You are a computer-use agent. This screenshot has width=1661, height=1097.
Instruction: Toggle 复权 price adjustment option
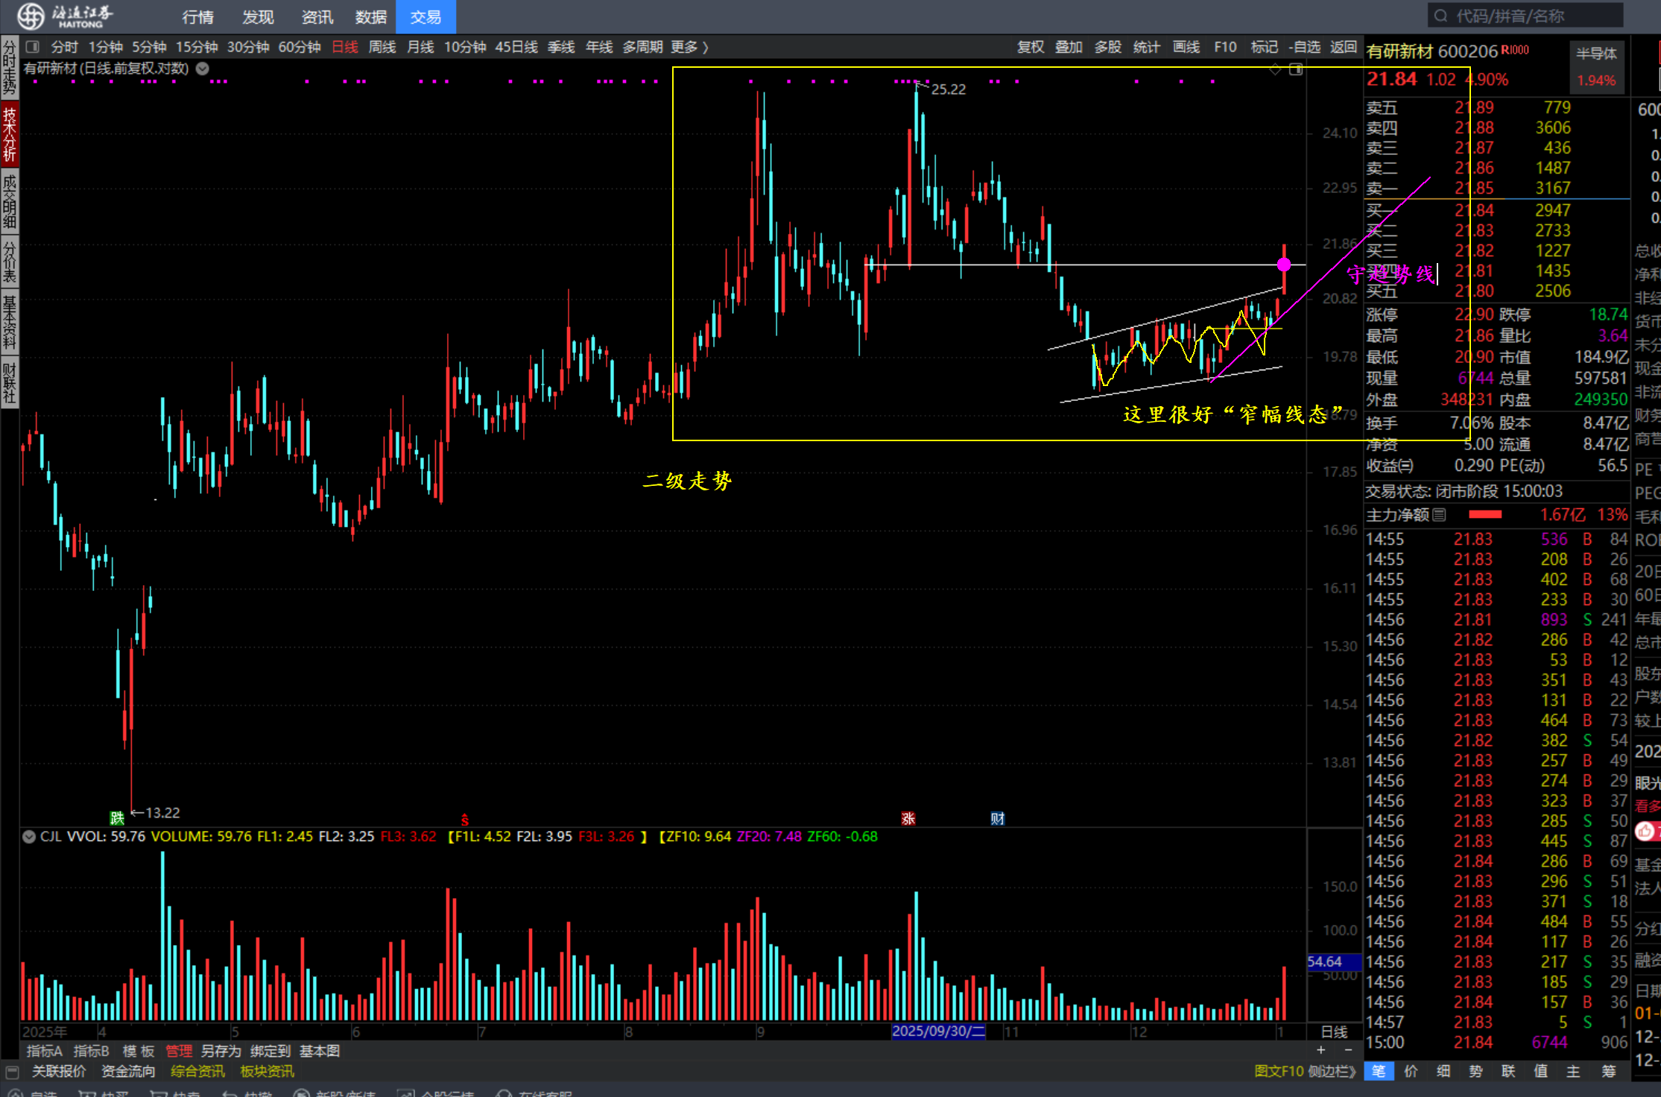(1031, 47)
